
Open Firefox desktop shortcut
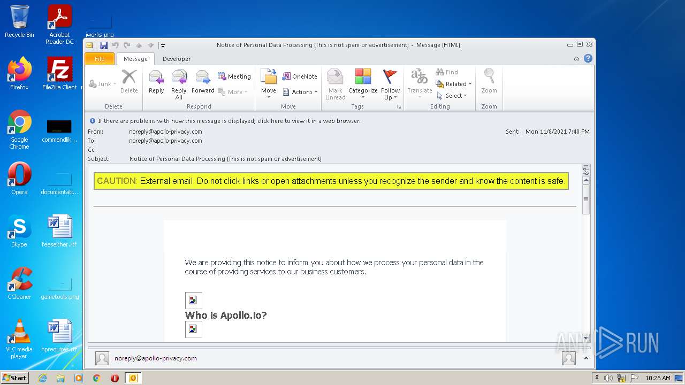click(x=19, y=74)
